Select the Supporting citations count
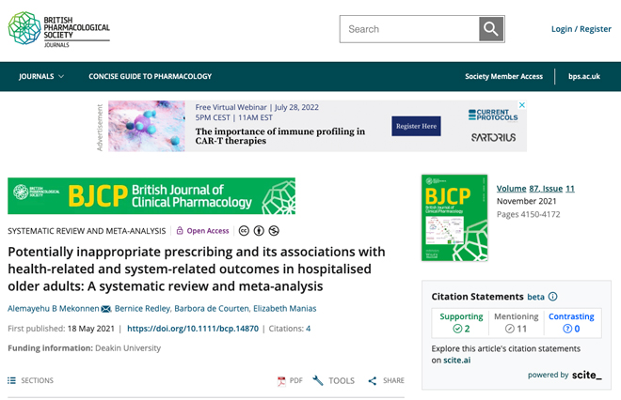Screen dimensions: 621x400 [x=461, y=323]
